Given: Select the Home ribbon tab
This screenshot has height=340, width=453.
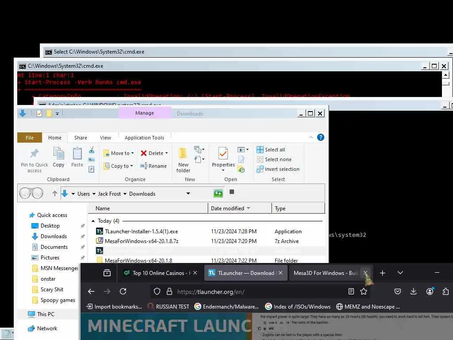Looking at the screenshot, I should click(55, 138).
